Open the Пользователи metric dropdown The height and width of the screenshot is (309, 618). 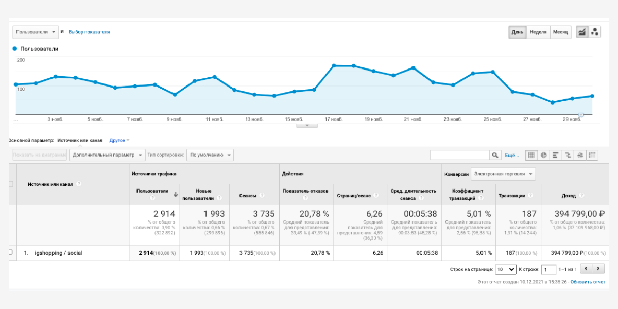tap(36, 32)
